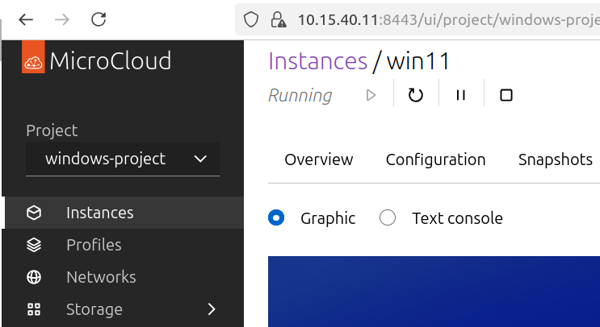This screenshot has height=327, width=600.
Task: Click the MicroCloud title text
Action: point(111,61)
